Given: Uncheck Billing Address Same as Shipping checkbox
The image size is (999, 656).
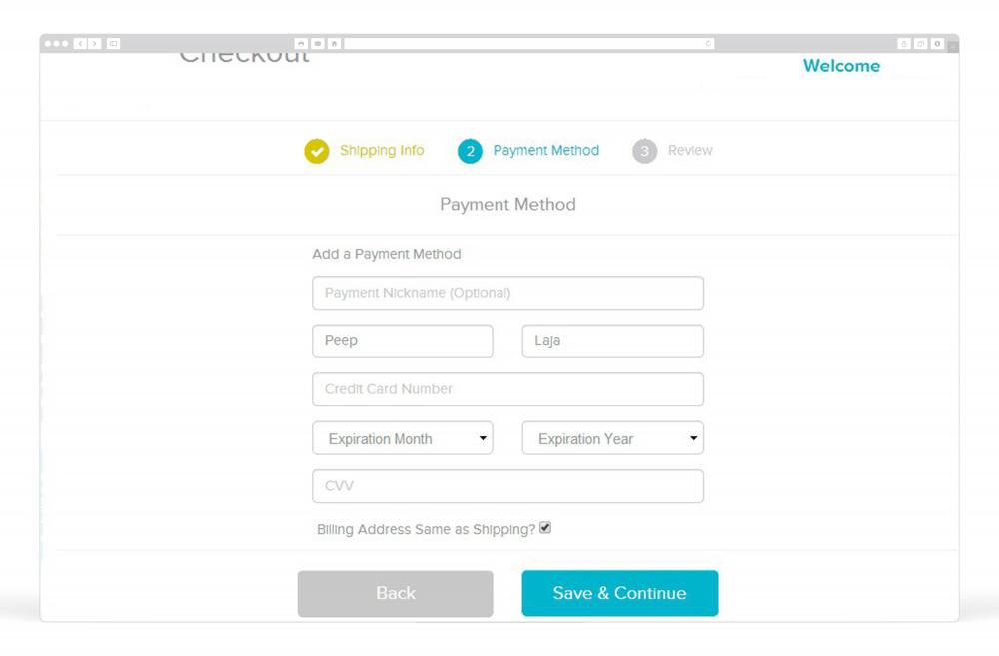Looking at the screenshot, I should click(545, 527).
